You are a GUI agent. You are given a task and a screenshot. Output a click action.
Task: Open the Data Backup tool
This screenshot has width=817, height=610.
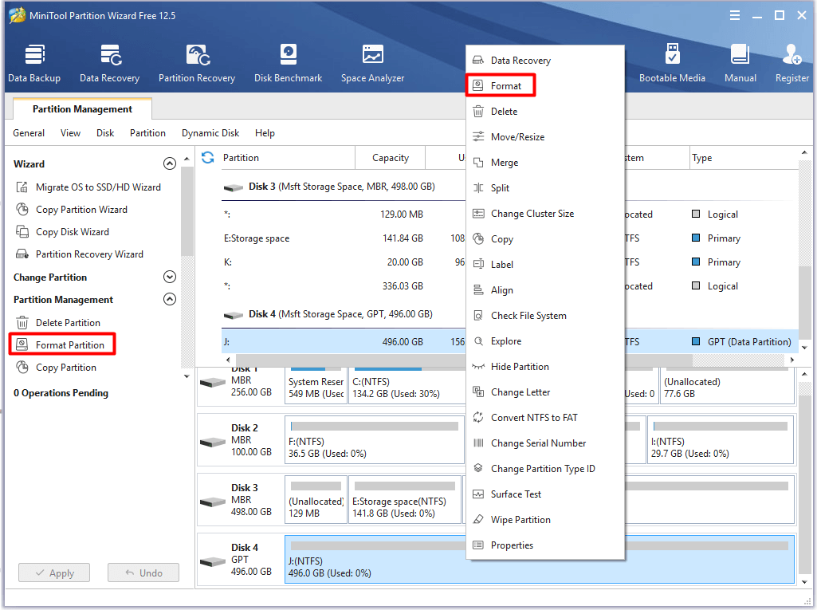(x=34, y=64)
